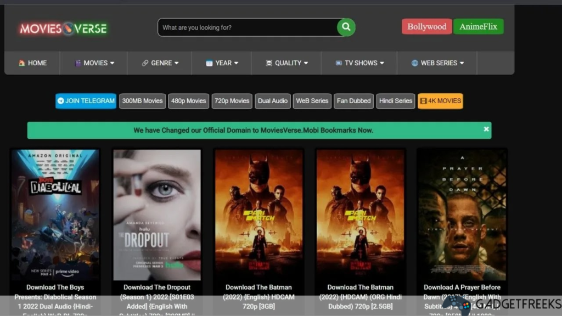
Task: Click the green search magnifier icon
Action: [345, 27]
